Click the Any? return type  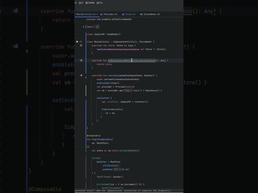[x=163, y=61]
